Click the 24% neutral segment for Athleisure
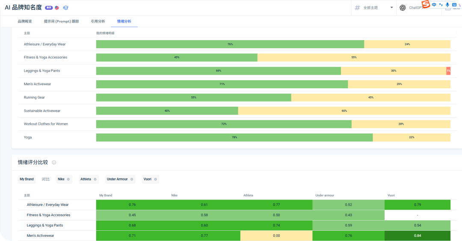 (408, 44)
